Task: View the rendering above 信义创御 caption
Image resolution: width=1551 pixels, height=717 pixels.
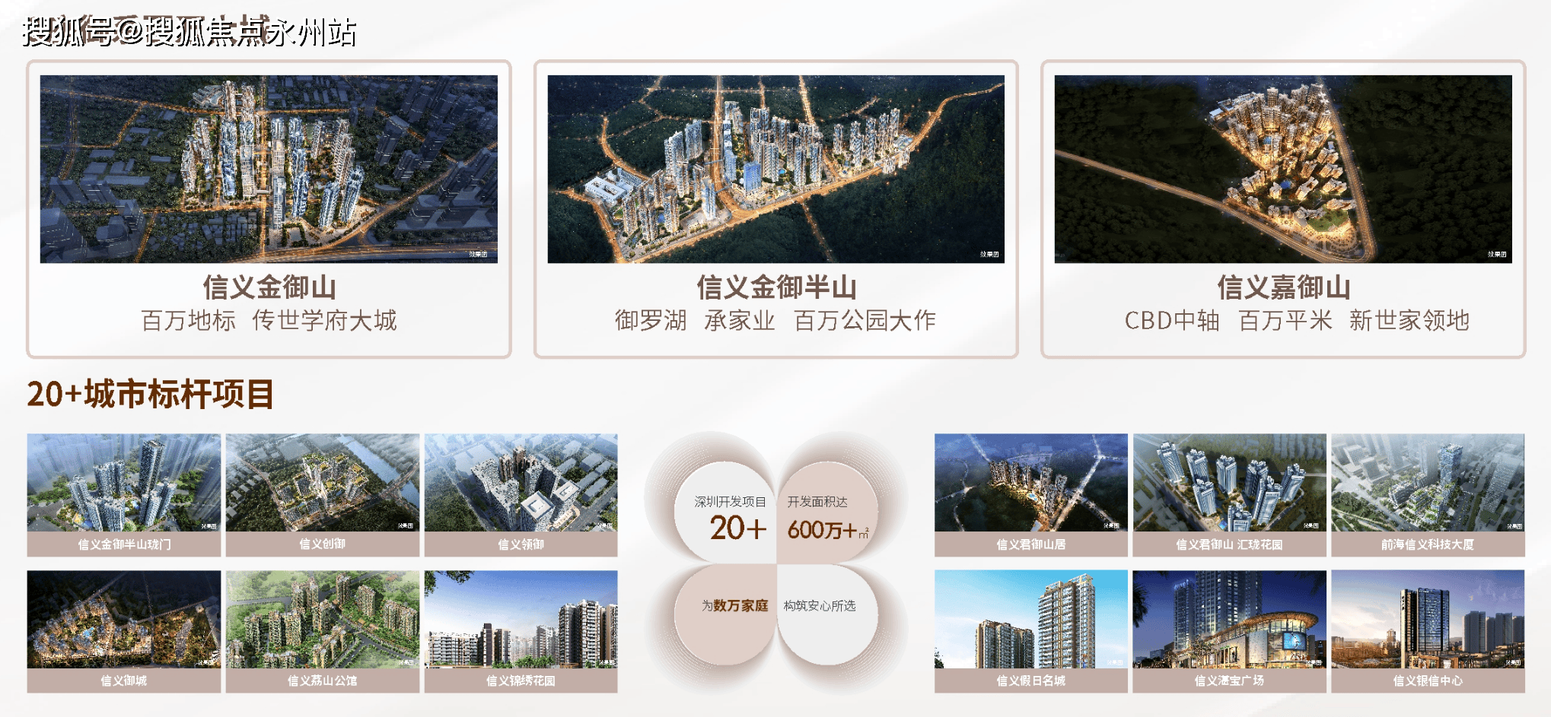Action: [x=323, y=482]
